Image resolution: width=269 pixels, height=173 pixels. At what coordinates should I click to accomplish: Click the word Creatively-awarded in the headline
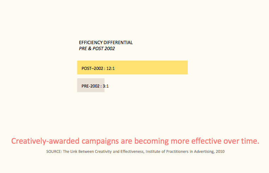45,141
